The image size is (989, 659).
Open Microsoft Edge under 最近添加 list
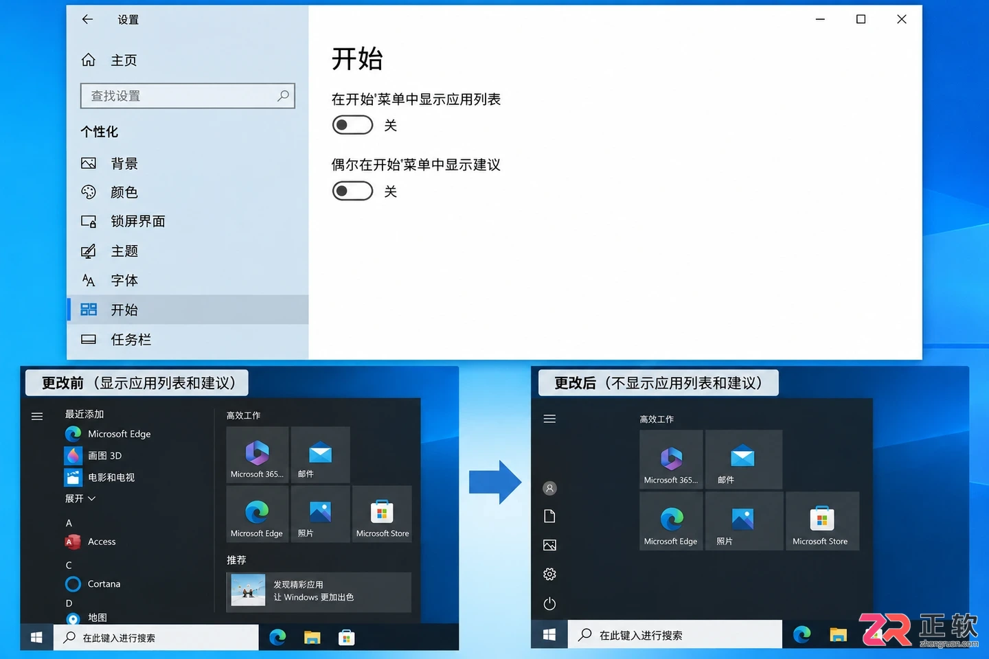click(108, 434)
